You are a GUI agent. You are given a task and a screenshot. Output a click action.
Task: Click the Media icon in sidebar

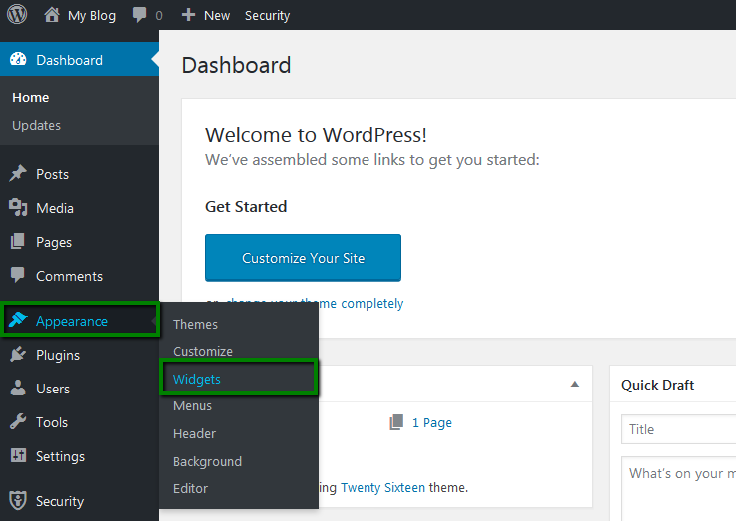coord(18,207)
